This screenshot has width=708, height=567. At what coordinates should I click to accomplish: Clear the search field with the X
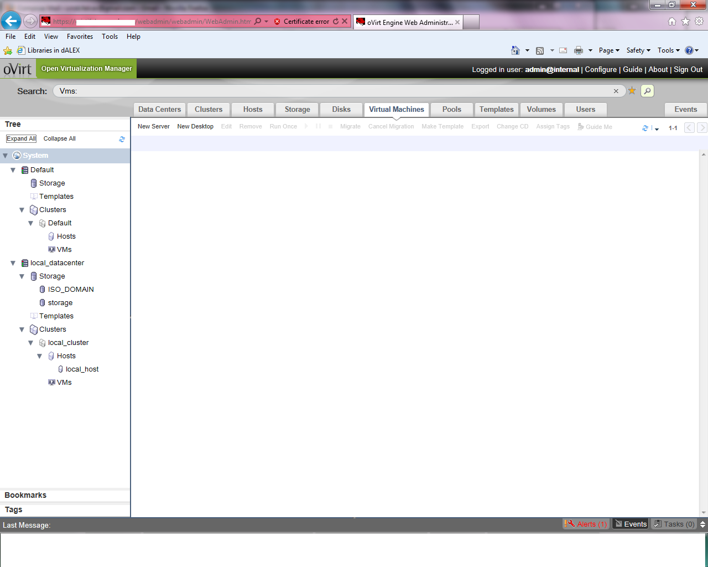point(616,91)
